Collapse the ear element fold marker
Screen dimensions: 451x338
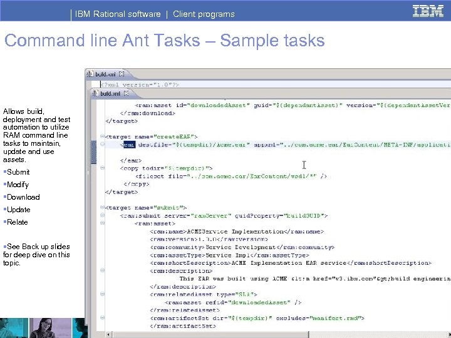pos(102,144)
